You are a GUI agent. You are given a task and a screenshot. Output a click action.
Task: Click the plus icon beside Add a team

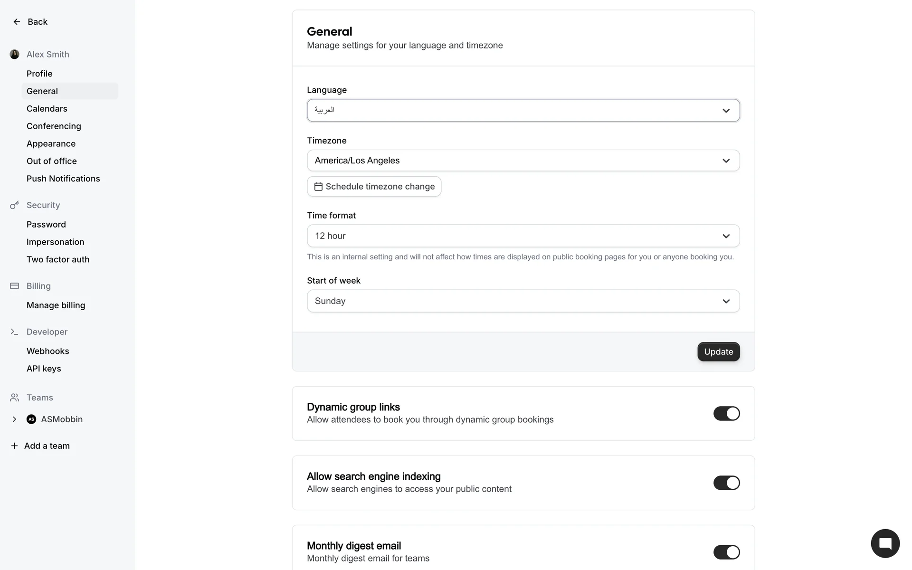[x=15, y=446]
